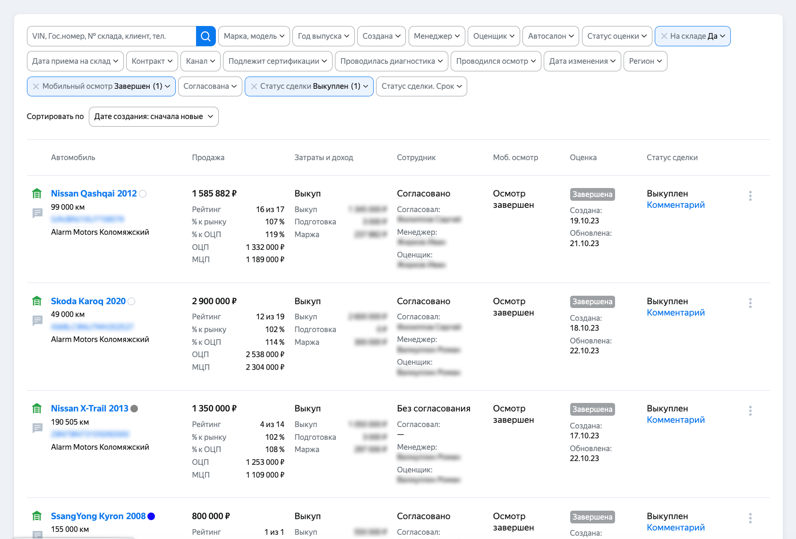Change sorting 'Дате создания: сначала новые'
The image size is (796, 539).
[x=154, y=117]
